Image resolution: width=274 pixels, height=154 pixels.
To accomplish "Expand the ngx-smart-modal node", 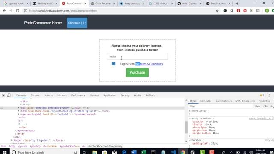I will click(18, 114).
